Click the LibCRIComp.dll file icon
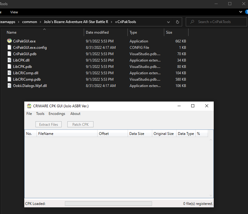The width and height of the screenshot is (248, 214). pyautogui.click(x=9, y=73)
